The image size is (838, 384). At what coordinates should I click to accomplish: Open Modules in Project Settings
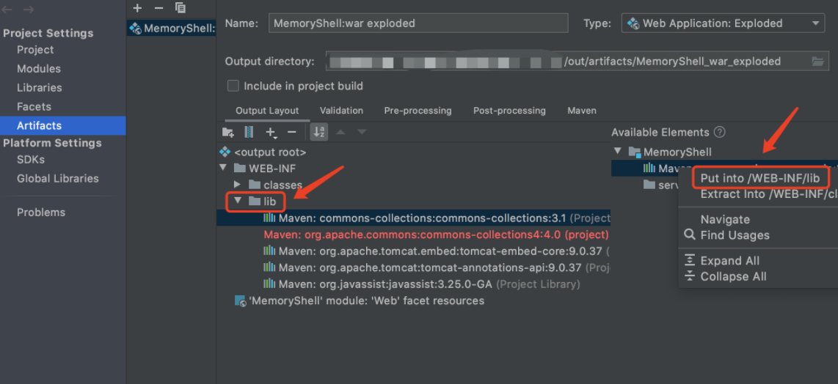pyautogui.click(x=39, y=69)
